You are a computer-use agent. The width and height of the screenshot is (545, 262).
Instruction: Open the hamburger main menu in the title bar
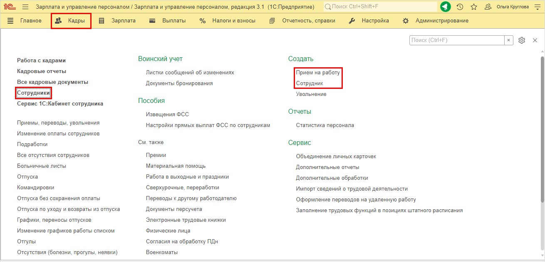pyautogui.click(x=25, y=7)
